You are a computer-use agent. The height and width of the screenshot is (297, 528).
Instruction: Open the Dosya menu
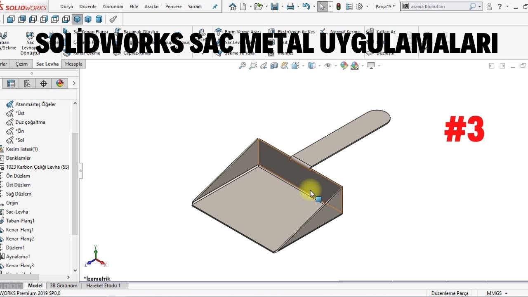point(67,7)
